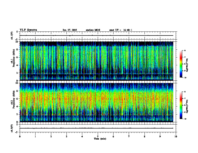
Task: Click time-axis tick label "6"
Action: pyautogui.click(x=113, y=136)
